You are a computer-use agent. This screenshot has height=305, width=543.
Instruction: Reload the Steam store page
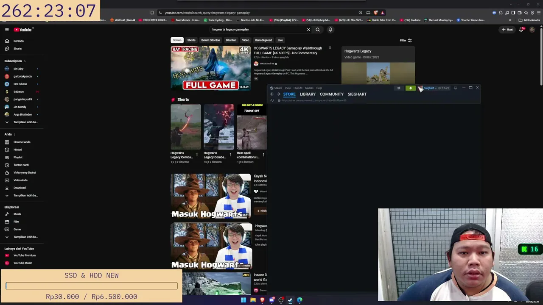pos(272,100)
